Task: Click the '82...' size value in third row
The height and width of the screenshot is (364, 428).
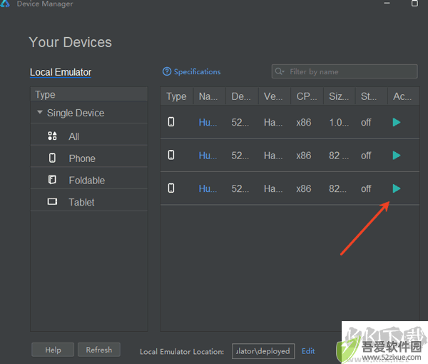Action: 338,188
